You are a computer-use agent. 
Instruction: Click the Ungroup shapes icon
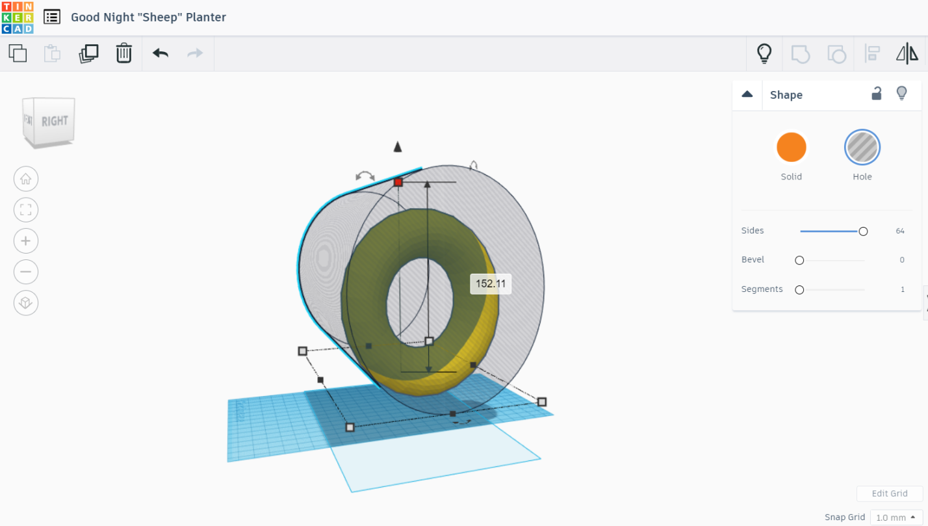tap(836, 53)
